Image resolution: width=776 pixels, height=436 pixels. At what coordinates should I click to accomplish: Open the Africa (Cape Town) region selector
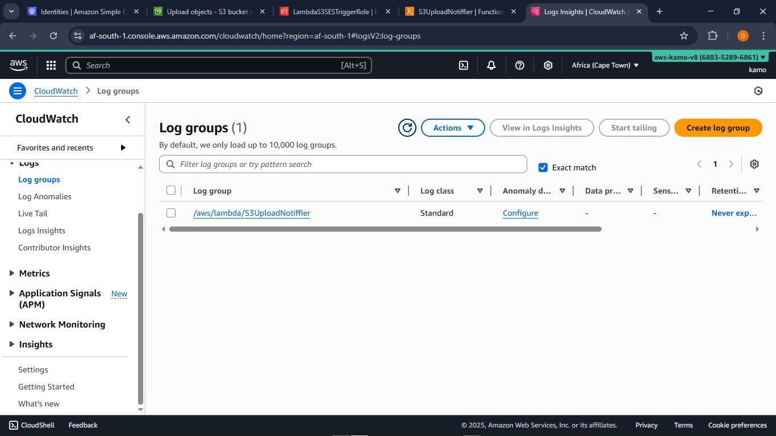coord(605,65)
